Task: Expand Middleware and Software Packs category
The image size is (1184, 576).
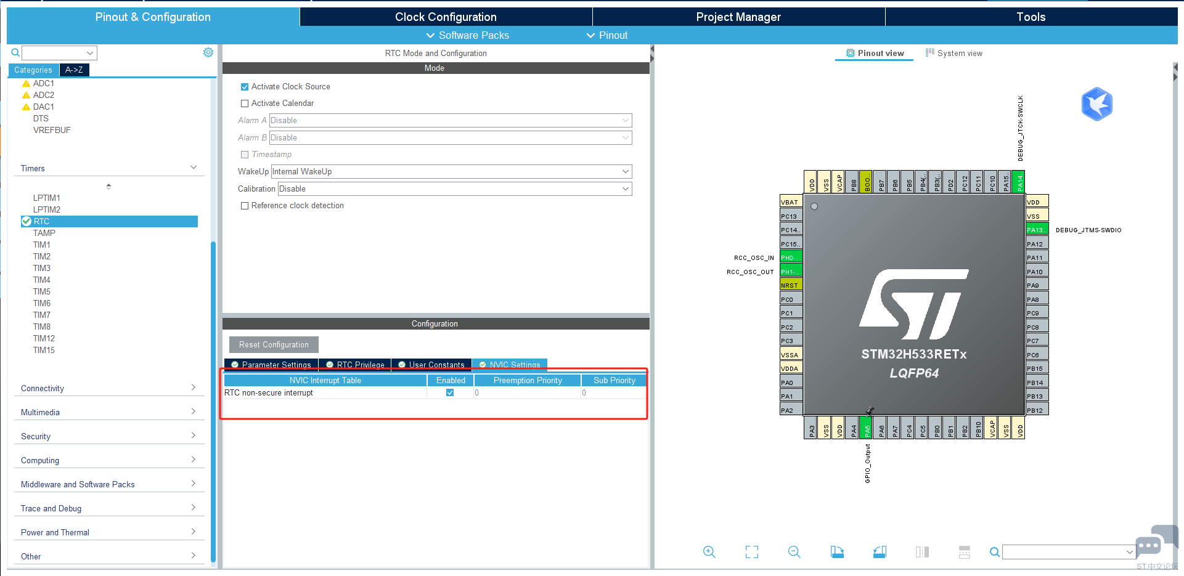Action: pos(194,484)
